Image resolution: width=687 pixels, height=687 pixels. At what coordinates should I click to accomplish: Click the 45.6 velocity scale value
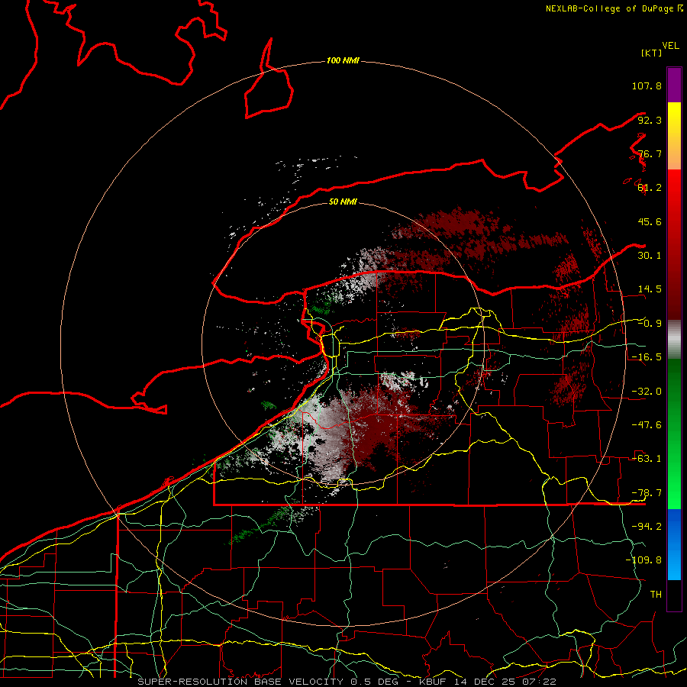[x=650, y=221]
